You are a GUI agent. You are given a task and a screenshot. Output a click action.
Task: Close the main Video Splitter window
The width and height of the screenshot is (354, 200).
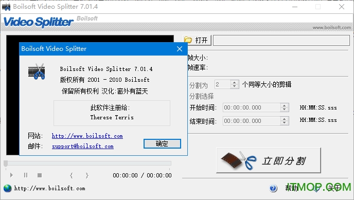click(x=342, y=7)
